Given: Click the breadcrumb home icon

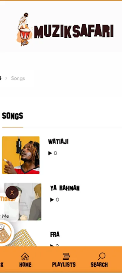Looking at the screenshot, I should (x=1, y=78).
